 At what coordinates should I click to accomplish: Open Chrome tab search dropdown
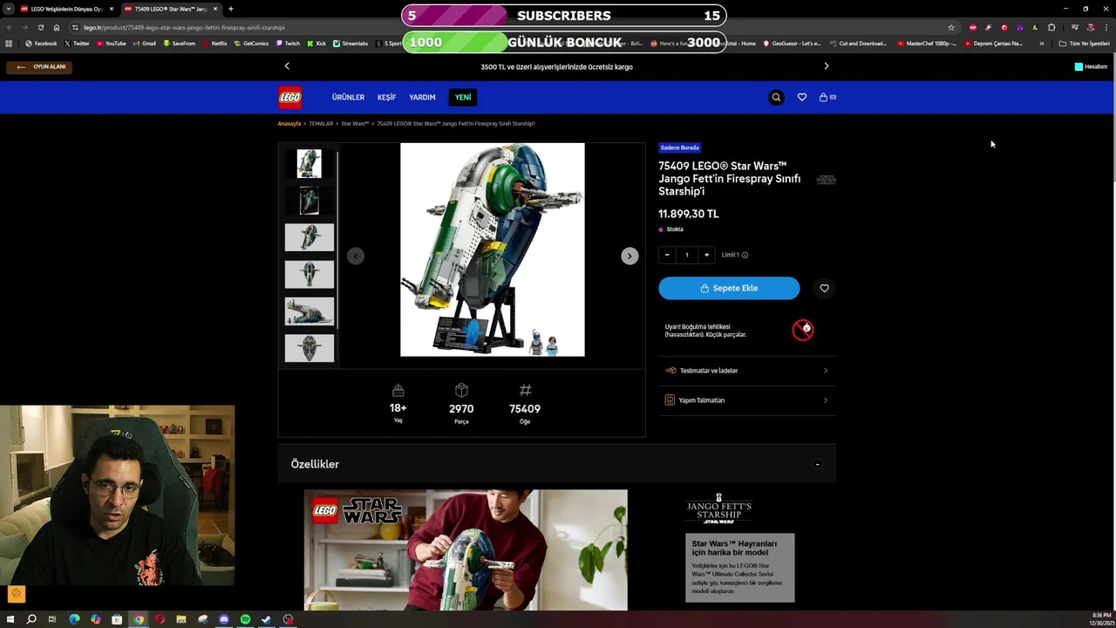9,9
